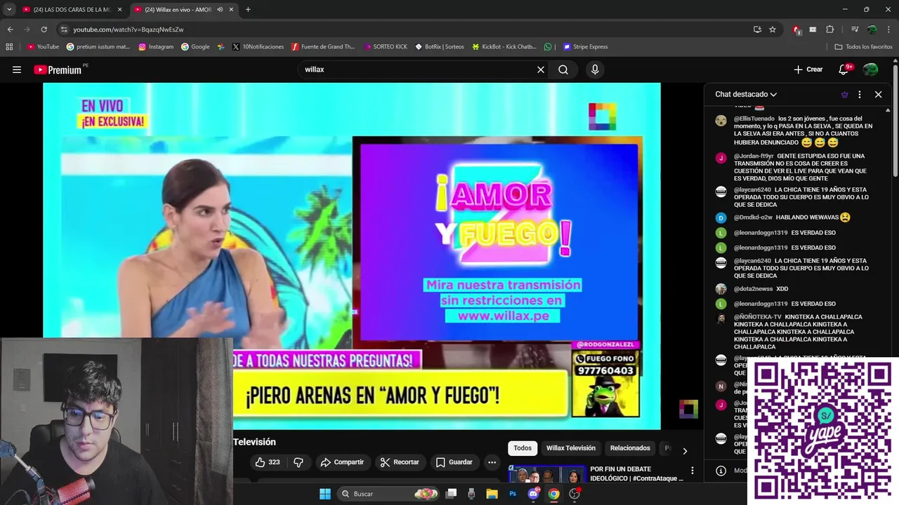Open the apps grid in bookmarks bar
This screenshot has width=899, height=505.
[9, 47]
